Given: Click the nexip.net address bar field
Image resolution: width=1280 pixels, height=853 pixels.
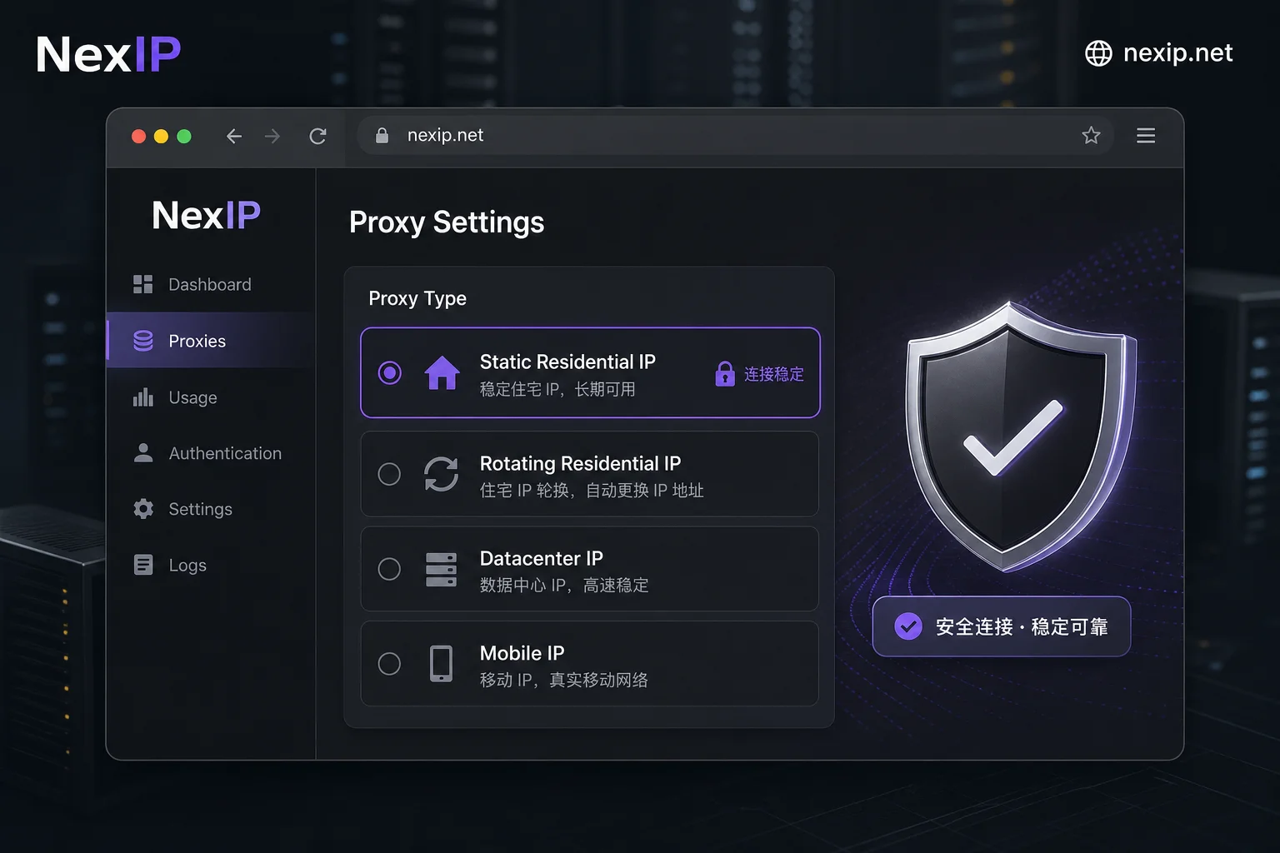Looking at the screenshot, I should [735, 135].
